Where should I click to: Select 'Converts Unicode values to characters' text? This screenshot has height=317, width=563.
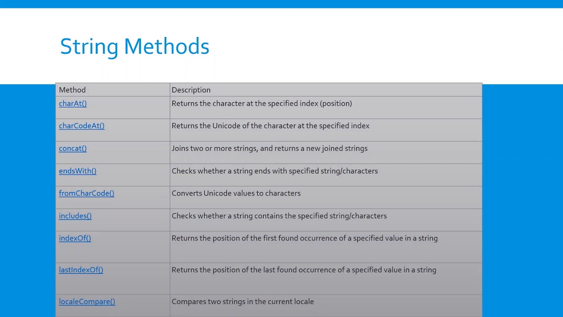(236, 193)
